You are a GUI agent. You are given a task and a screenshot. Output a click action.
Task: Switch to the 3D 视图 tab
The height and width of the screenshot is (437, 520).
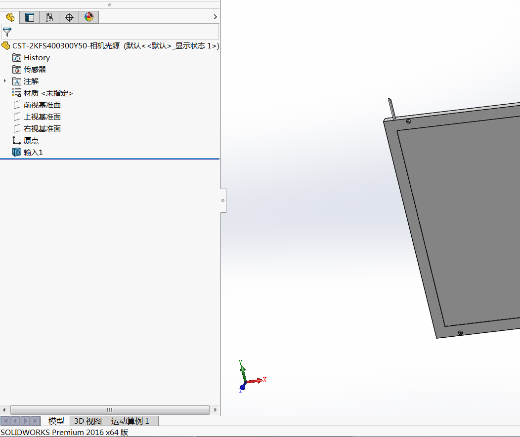pos(88,421)
